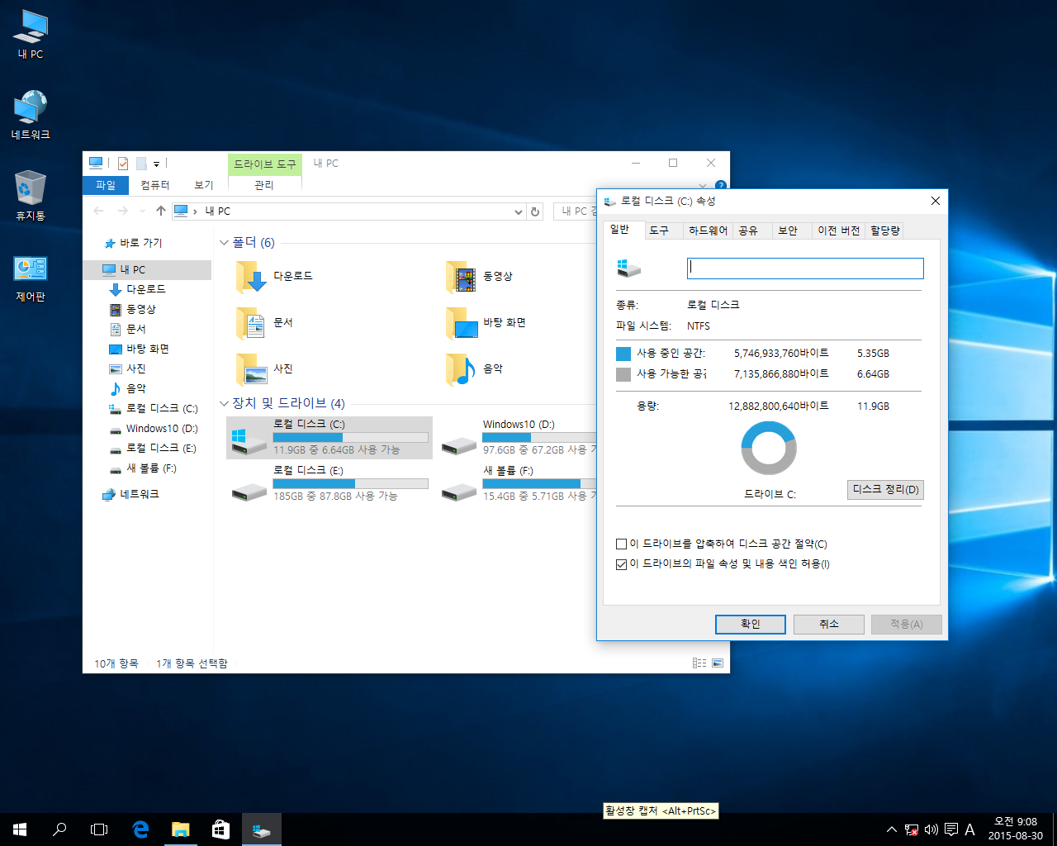
Task: Select 음악 in navigation pane
Action: tap(135, 388)
